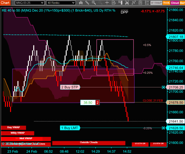Screen dimensions: 185x154
Task: Click the 23 Feb date axis label
Action: click(13, 151)
